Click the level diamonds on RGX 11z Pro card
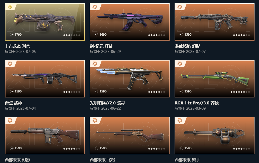Screen dimensions: 259x163 (x=240, y=92)
